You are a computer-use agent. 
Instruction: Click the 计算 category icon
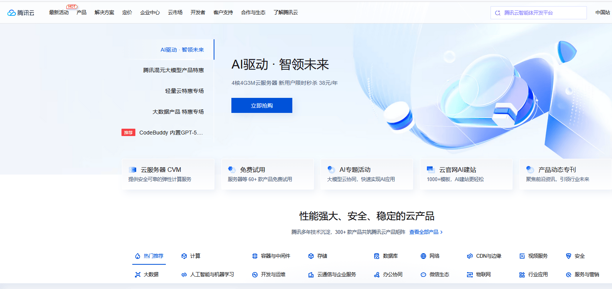[x=184, y=256]
